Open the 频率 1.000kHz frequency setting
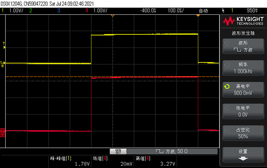This screenshot has height=168, width=267. (243, 68)
